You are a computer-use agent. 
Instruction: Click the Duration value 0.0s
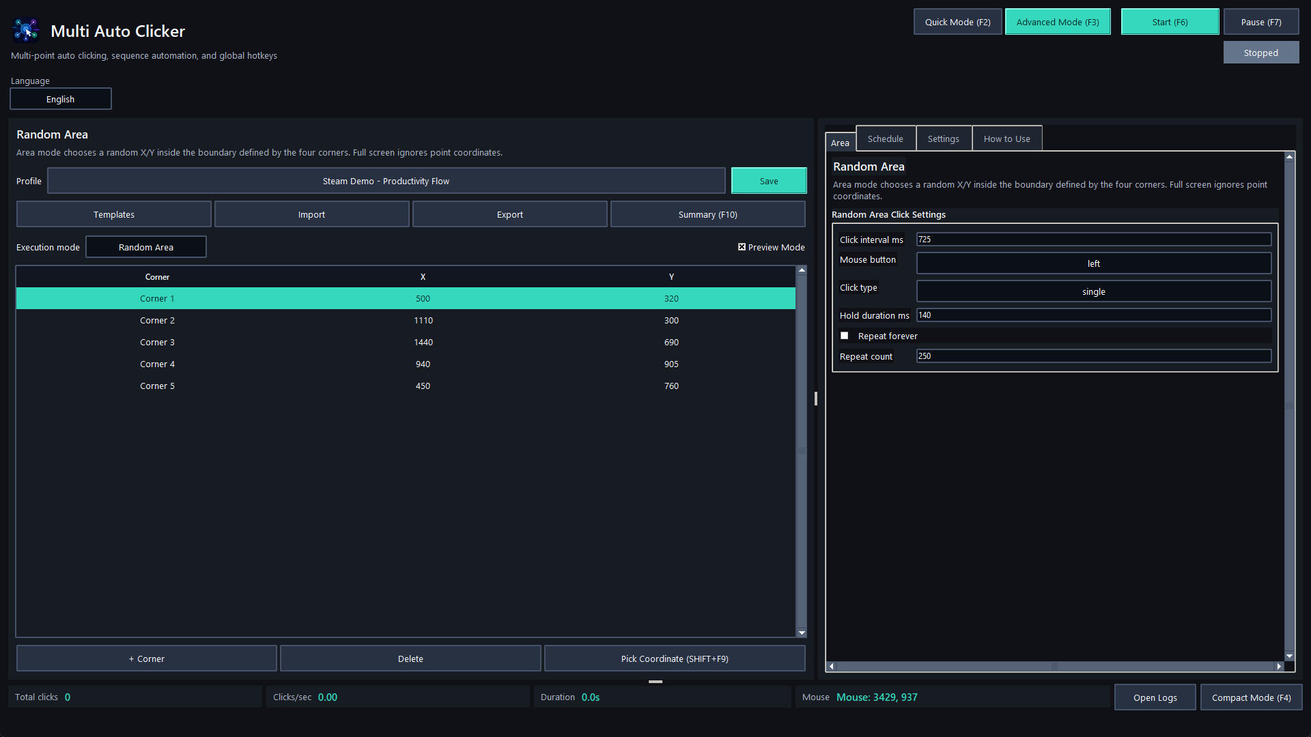click(x=591, y=697)
